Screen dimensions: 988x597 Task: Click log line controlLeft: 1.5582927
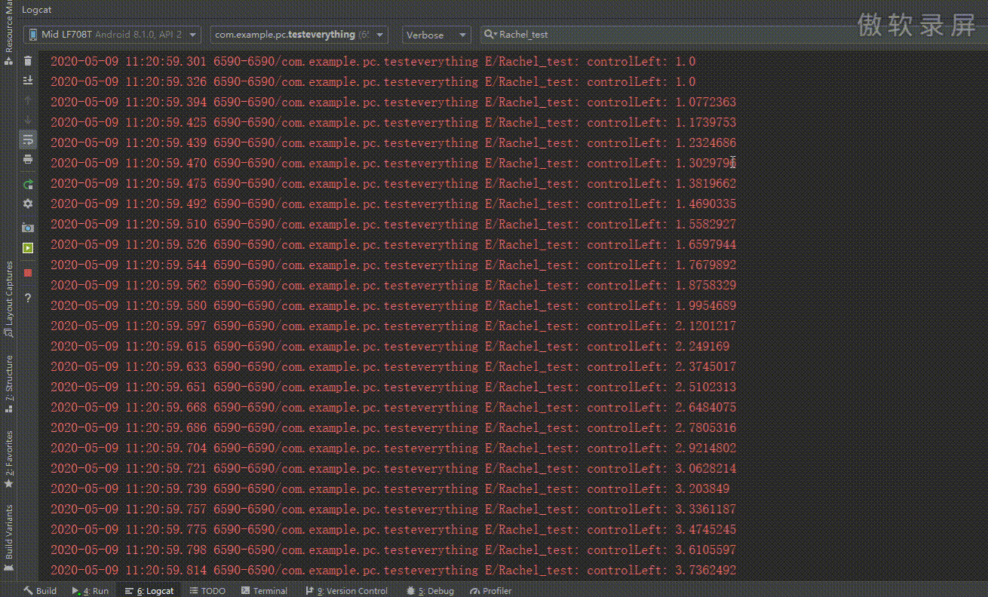tap(393, 224)
